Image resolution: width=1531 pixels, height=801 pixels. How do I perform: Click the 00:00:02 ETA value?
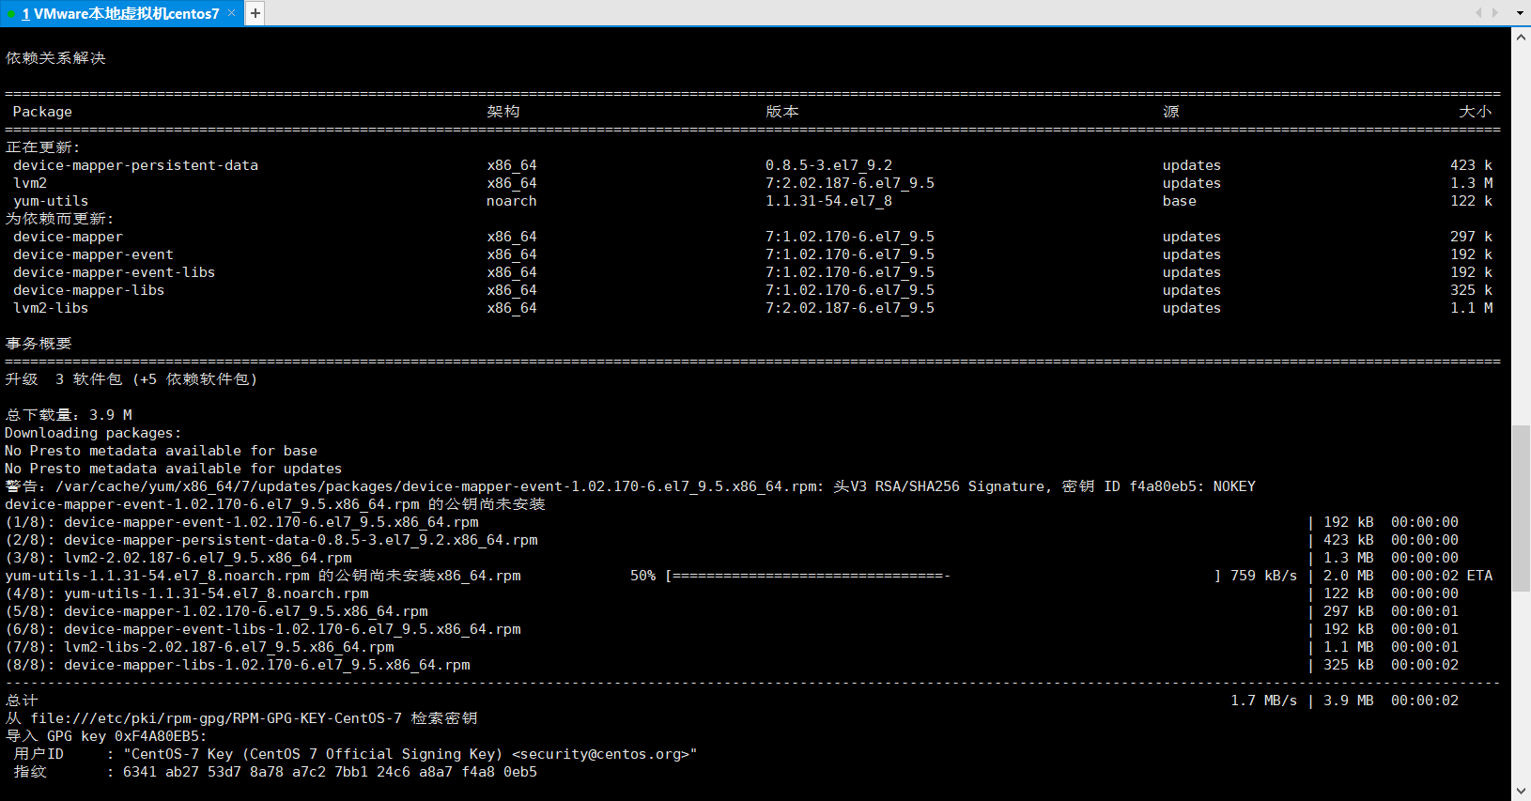tap(1442, 576)
